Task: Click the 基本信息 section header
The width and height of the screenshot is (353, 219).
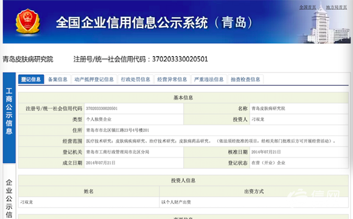Action: click(183, 97)
